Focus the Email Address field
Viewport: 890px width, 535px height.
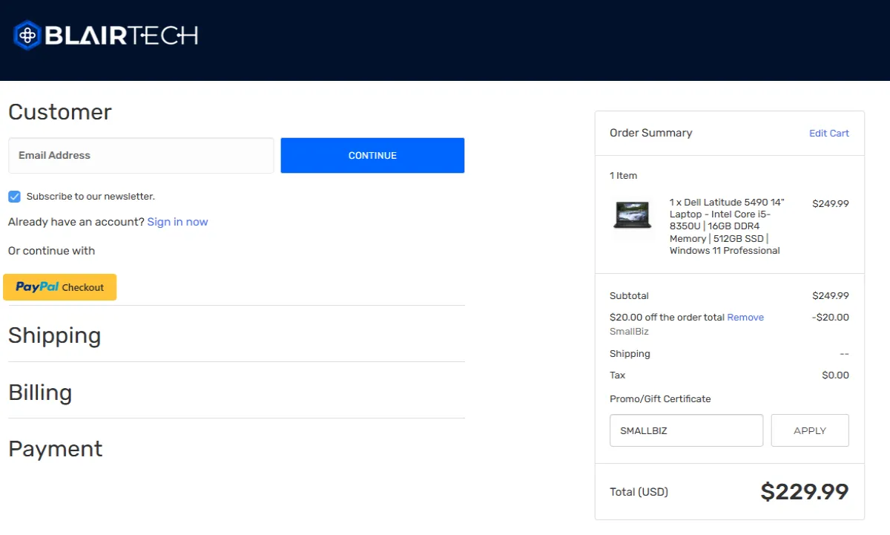click(x=141, y=156)
